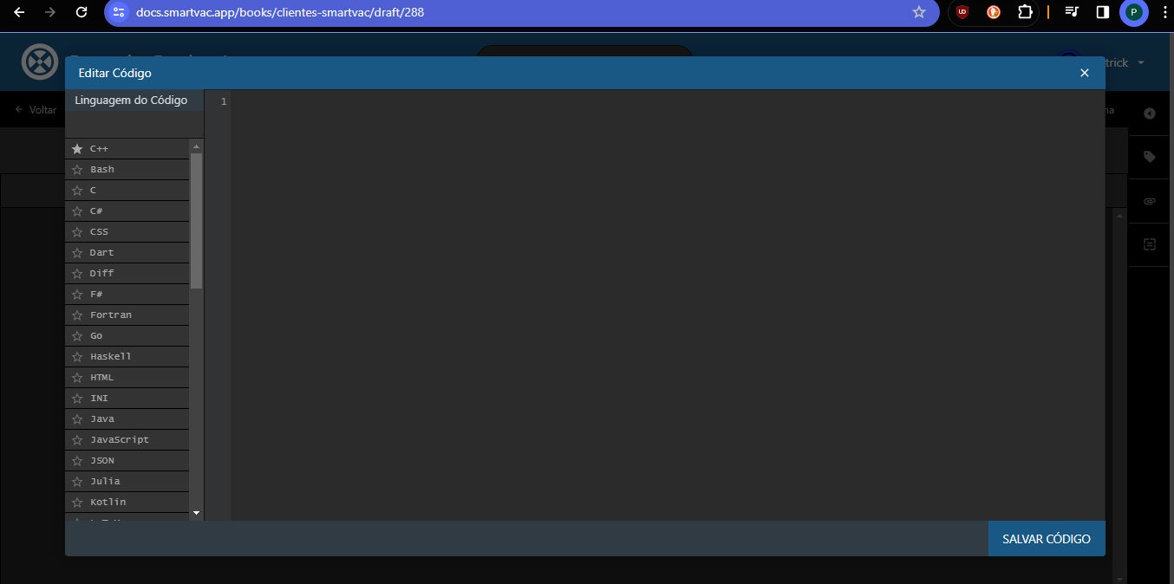Close the Editar Código dialog

click(1084, 73)
